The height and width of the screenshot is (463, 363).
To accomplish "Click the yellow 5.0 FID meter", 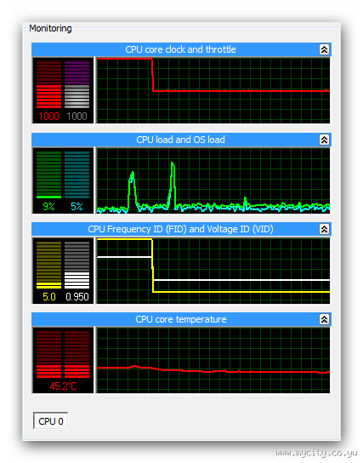I will click(49, 266).
